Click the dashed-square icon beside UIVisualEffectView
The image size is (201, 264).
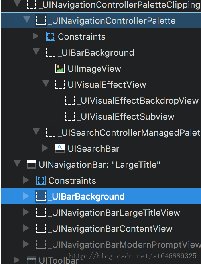point(60,84)
